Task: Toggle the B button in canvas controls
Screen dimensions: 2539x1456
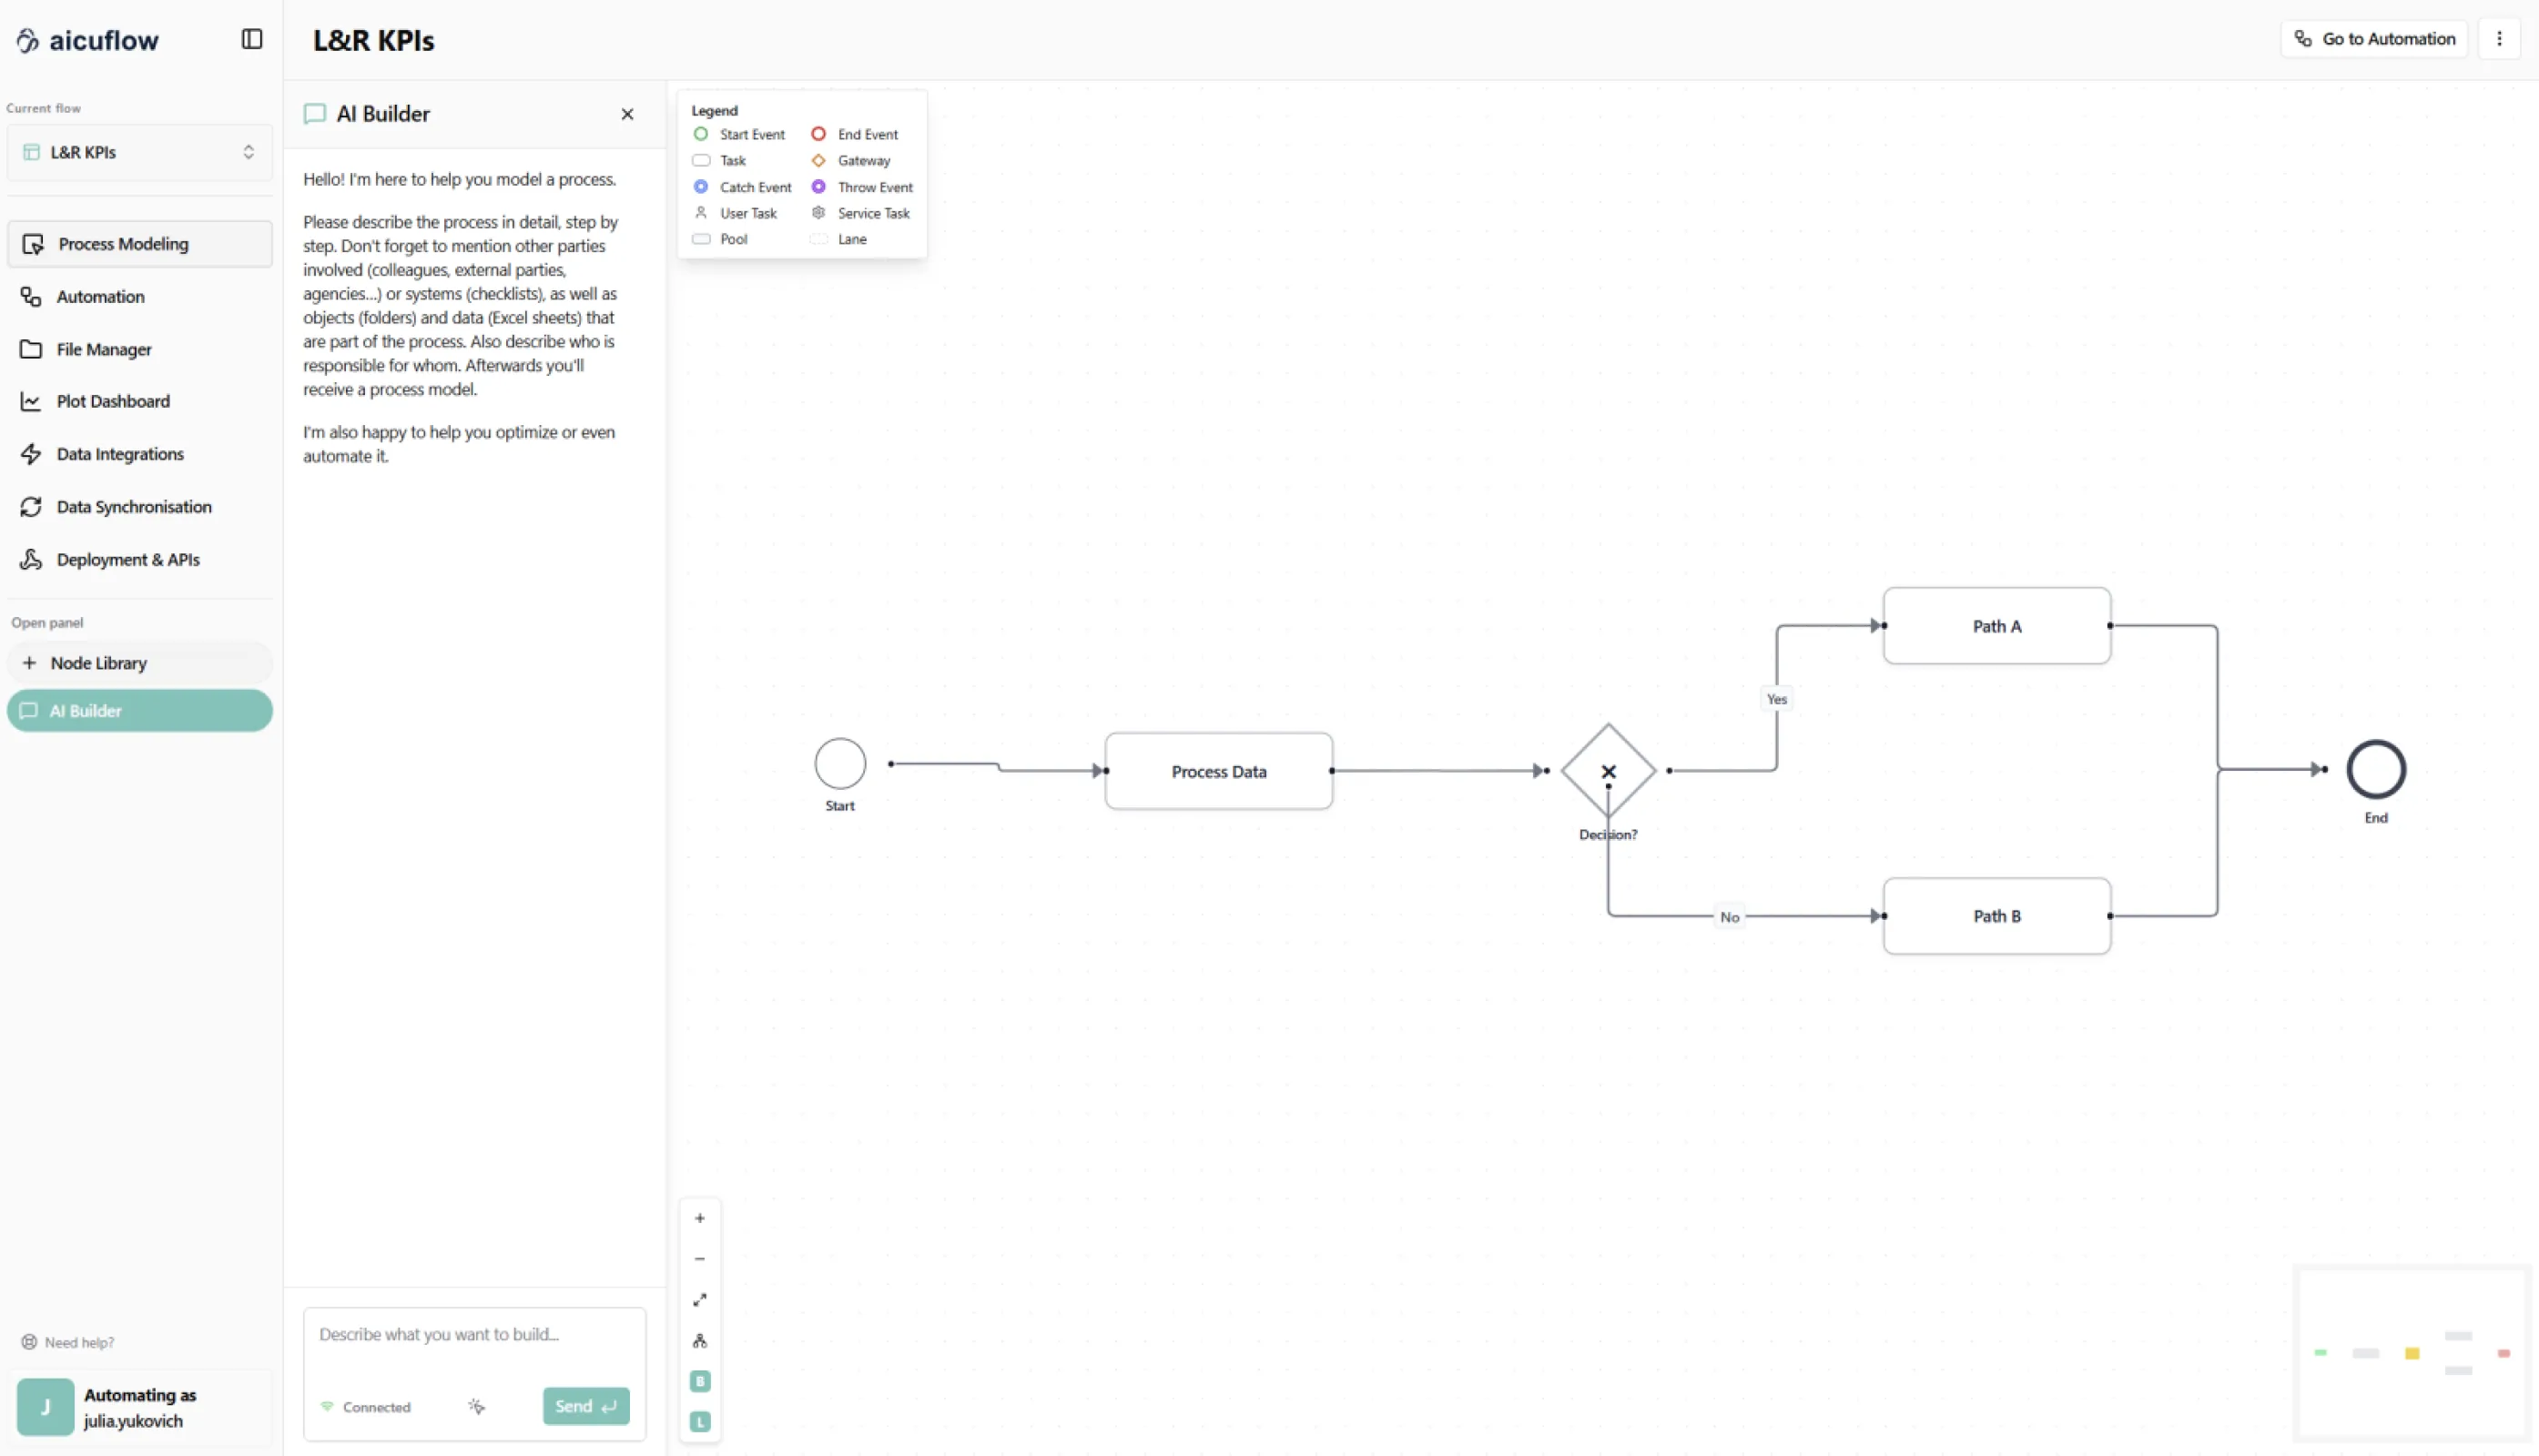Action: (700, 1381)
